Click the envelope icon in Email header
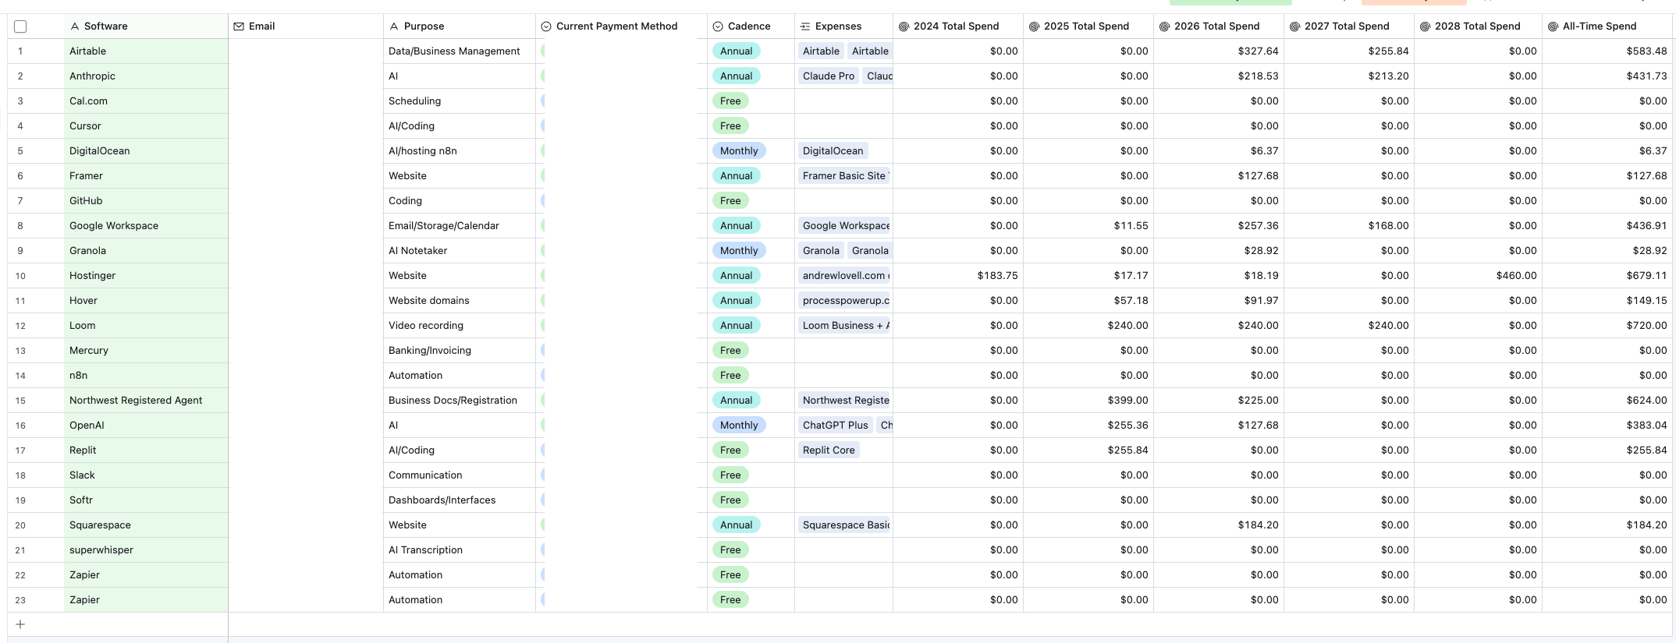The image size is (1676, 643). pyautogui.click(x=239, y=26)
